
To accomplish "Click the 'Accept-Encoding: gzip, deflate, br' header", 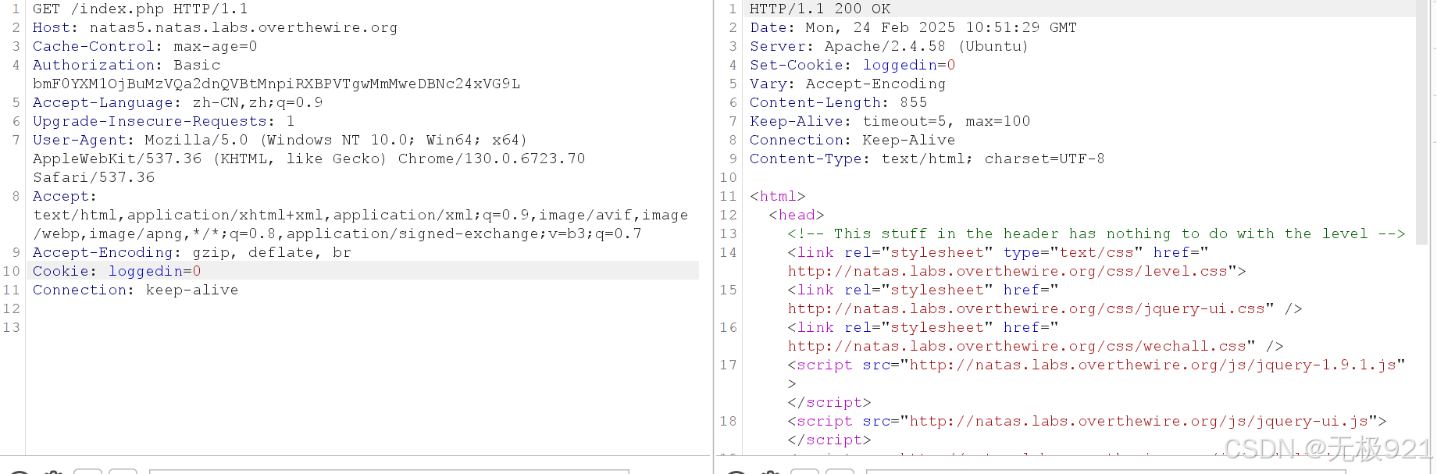I will point(191,252).
